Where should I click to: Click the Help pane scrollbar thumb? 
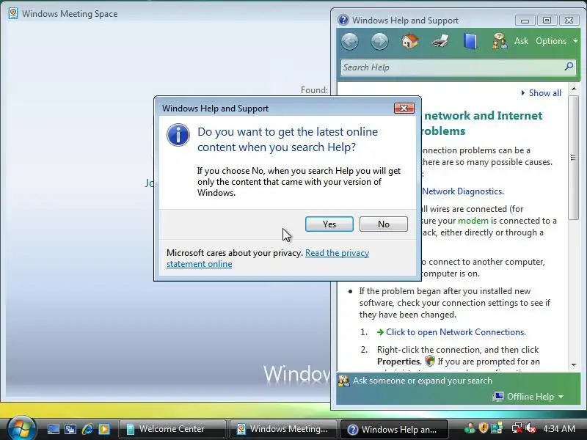573,157
